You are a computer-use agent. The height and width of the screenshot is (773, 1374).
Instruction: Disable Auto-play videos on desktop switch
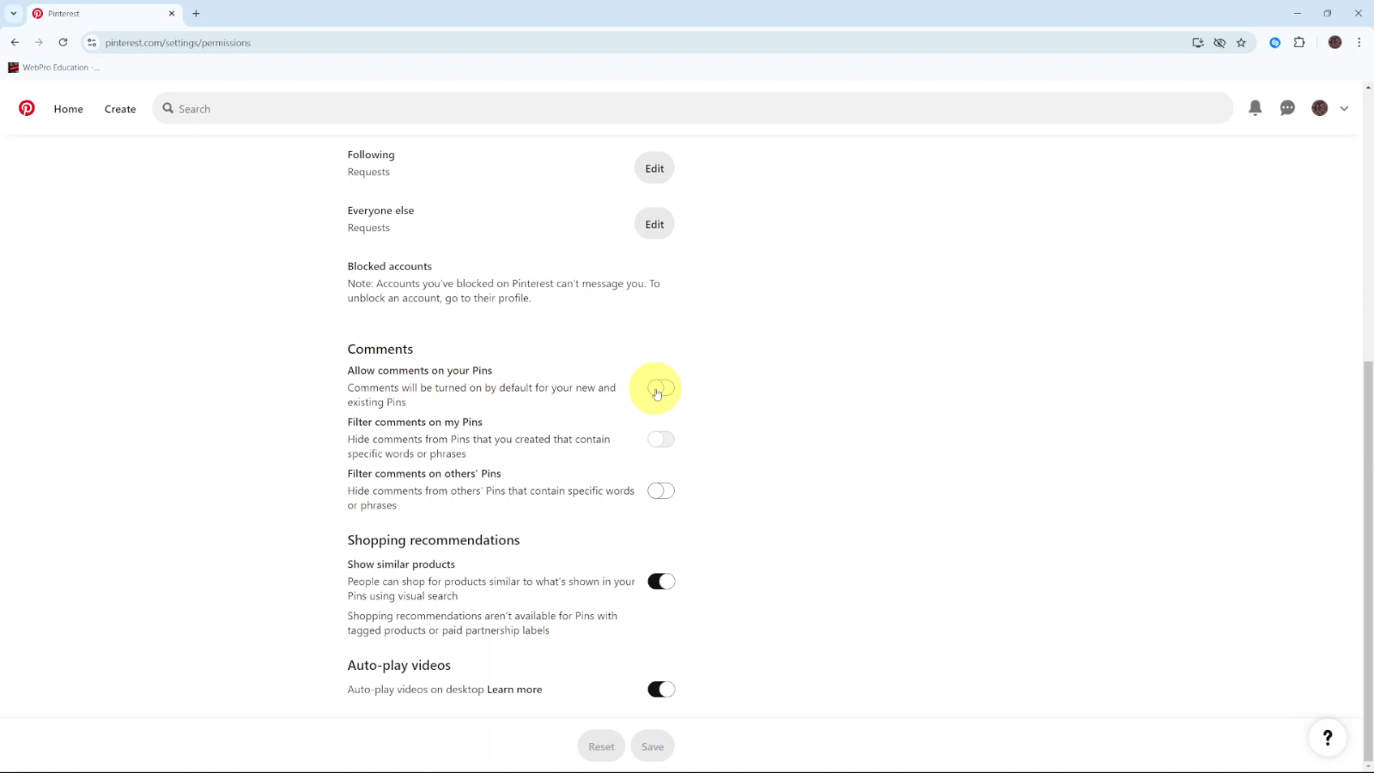pos(661,689)
